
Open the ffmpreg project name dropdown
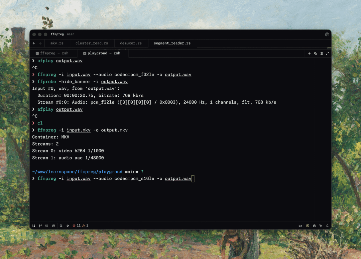pos(57,34)
